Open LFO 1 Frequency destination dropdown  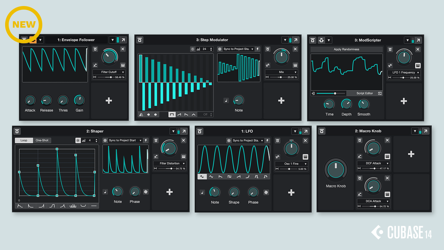404,72
